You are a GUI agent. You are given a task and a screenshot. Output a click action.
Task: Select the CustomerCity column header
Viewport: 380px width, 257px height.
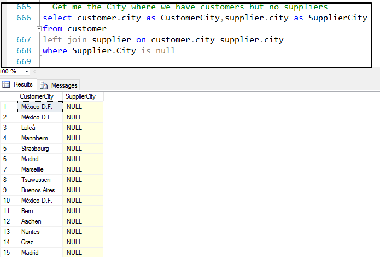pos(40,96)
